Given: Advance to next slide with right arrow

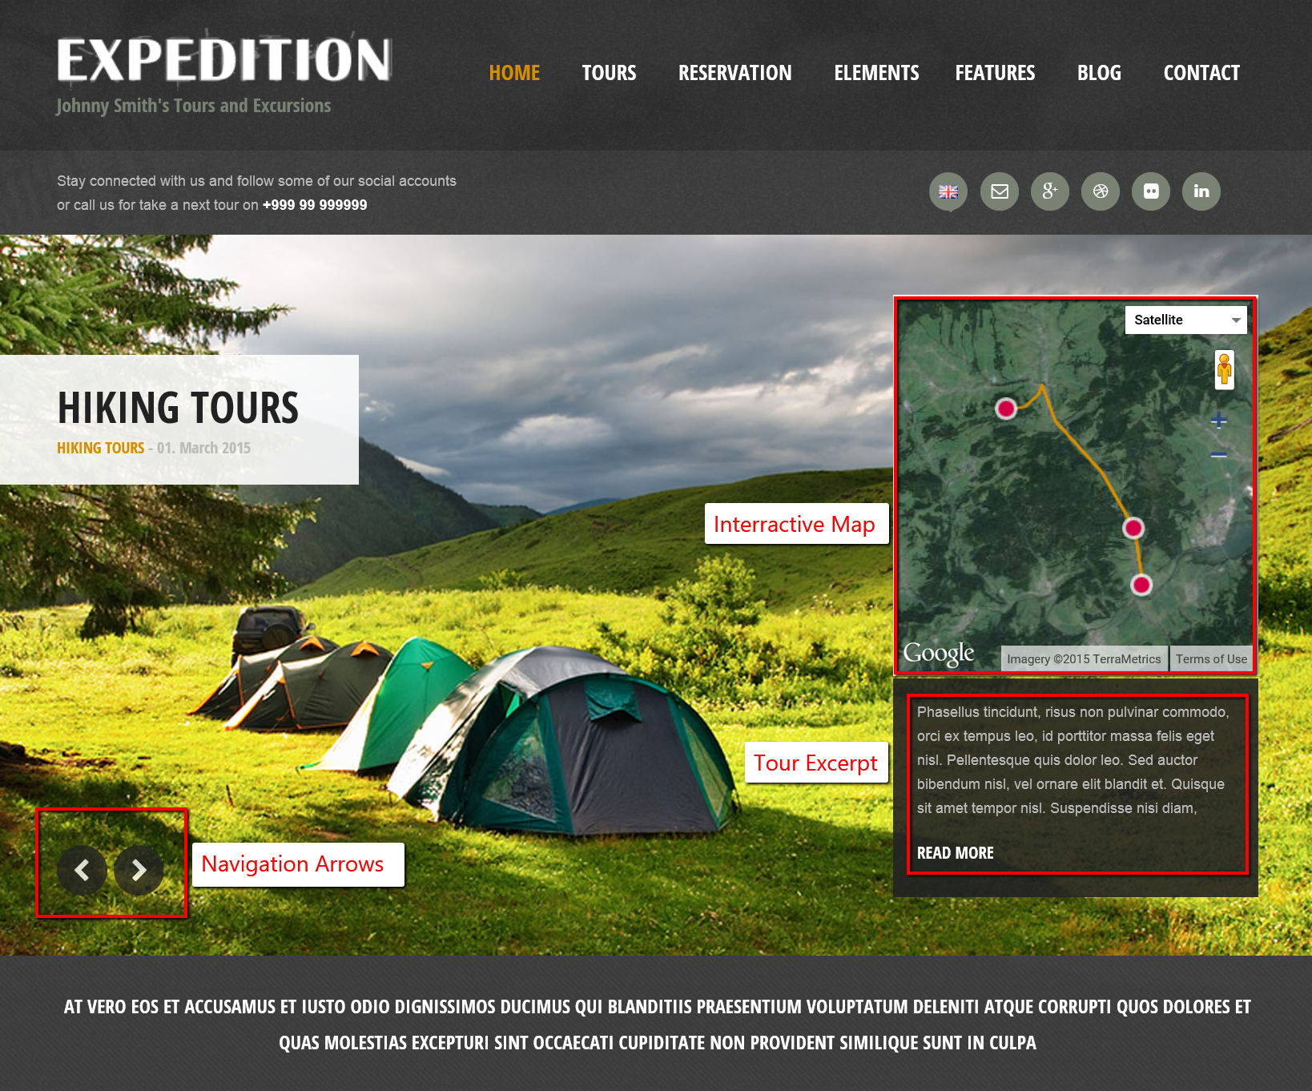Looking at the screenshot, I should (x=139, y=870).
